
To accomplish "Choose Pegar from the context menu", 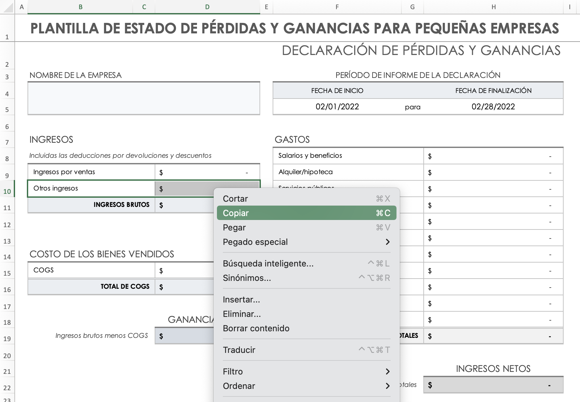I will coord(306,228).
